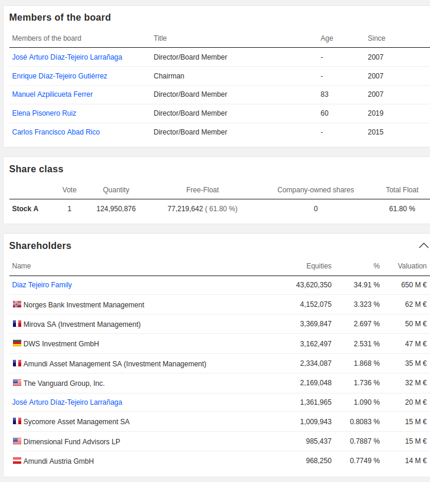The width and height of the screenshot is (430, 482).
Task: Click equities value 1,009,943
Action: coord(316,421)
